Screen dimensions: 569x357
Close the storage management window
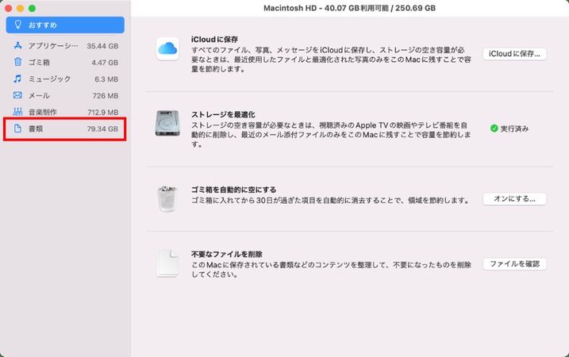click(x=9, y=9)
